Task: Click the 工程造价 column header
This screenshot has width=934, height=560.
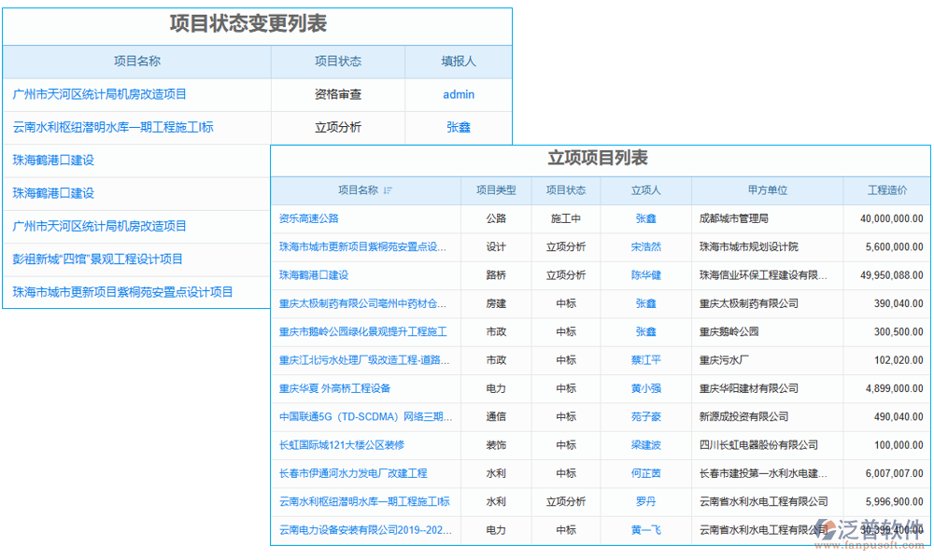Action: (884, 190)
